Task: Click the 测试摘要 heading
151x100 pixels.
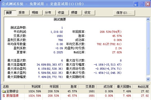Action: click(60, 19)
